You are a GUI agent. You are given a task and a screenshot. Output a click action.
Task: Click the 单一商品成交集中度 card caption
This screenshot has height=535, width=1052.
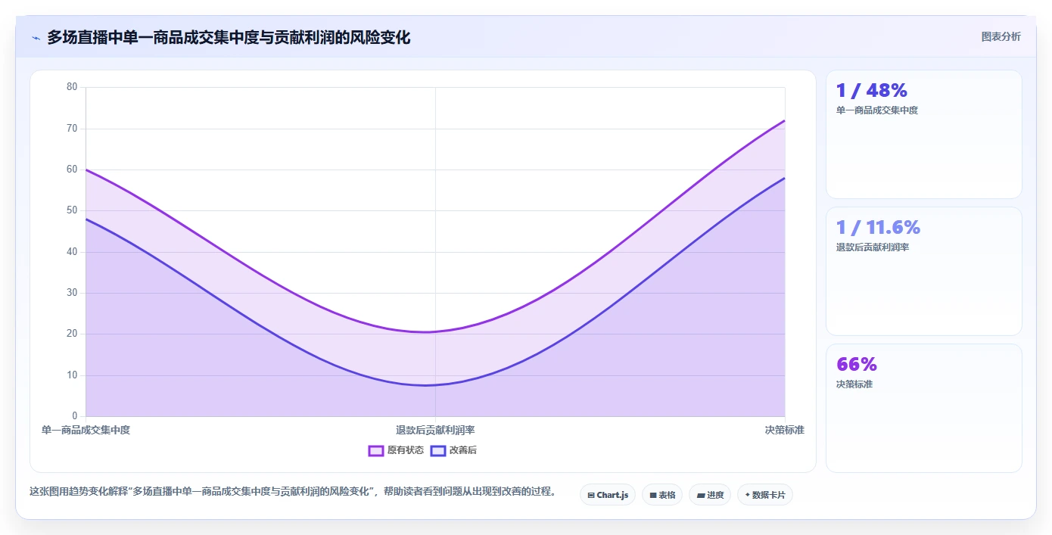pyautogui.click(x=877, y=110)
